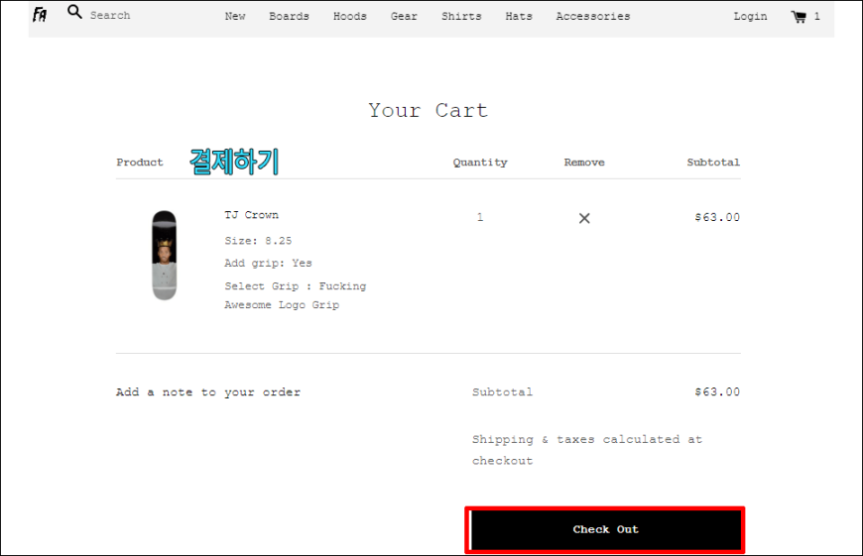Open the New menu item

[x=235, y=17]
